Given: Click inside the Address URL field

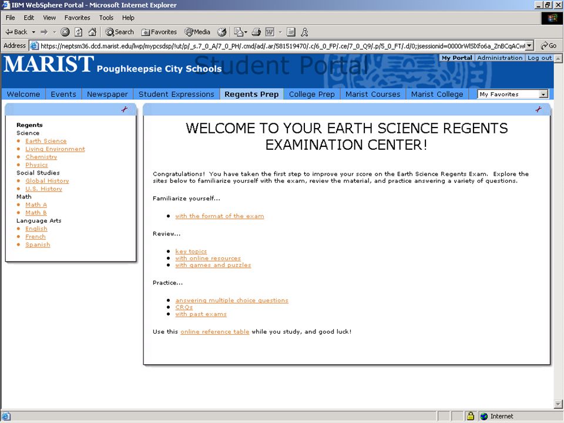Looking at the screenshot, I should pos(282,46).
